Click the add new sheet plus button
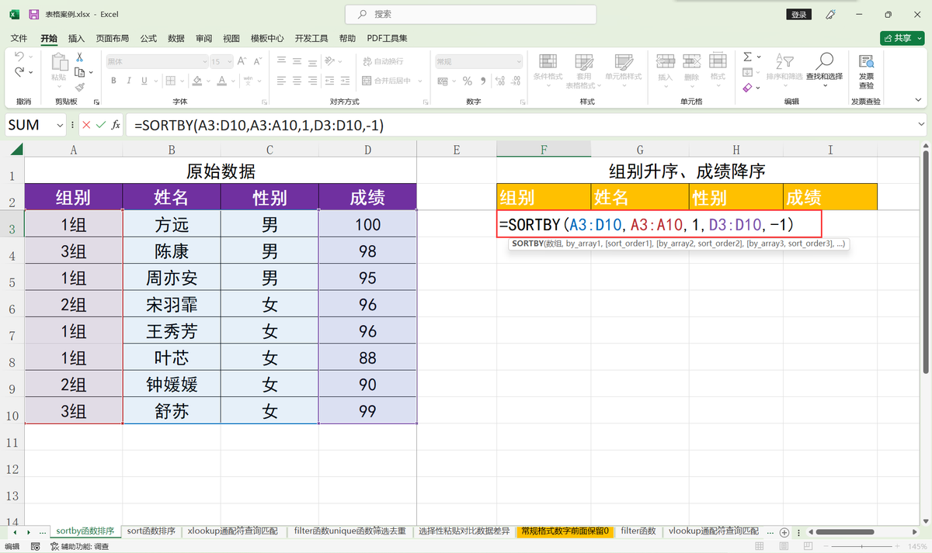 (x=784, y=532)
